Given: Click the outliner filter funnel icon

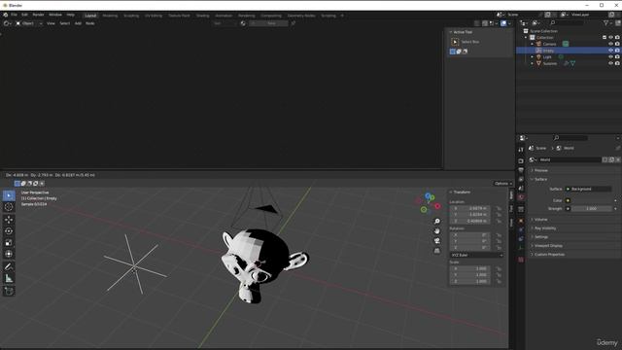Looking at the screenshot, I should point(606,23).
